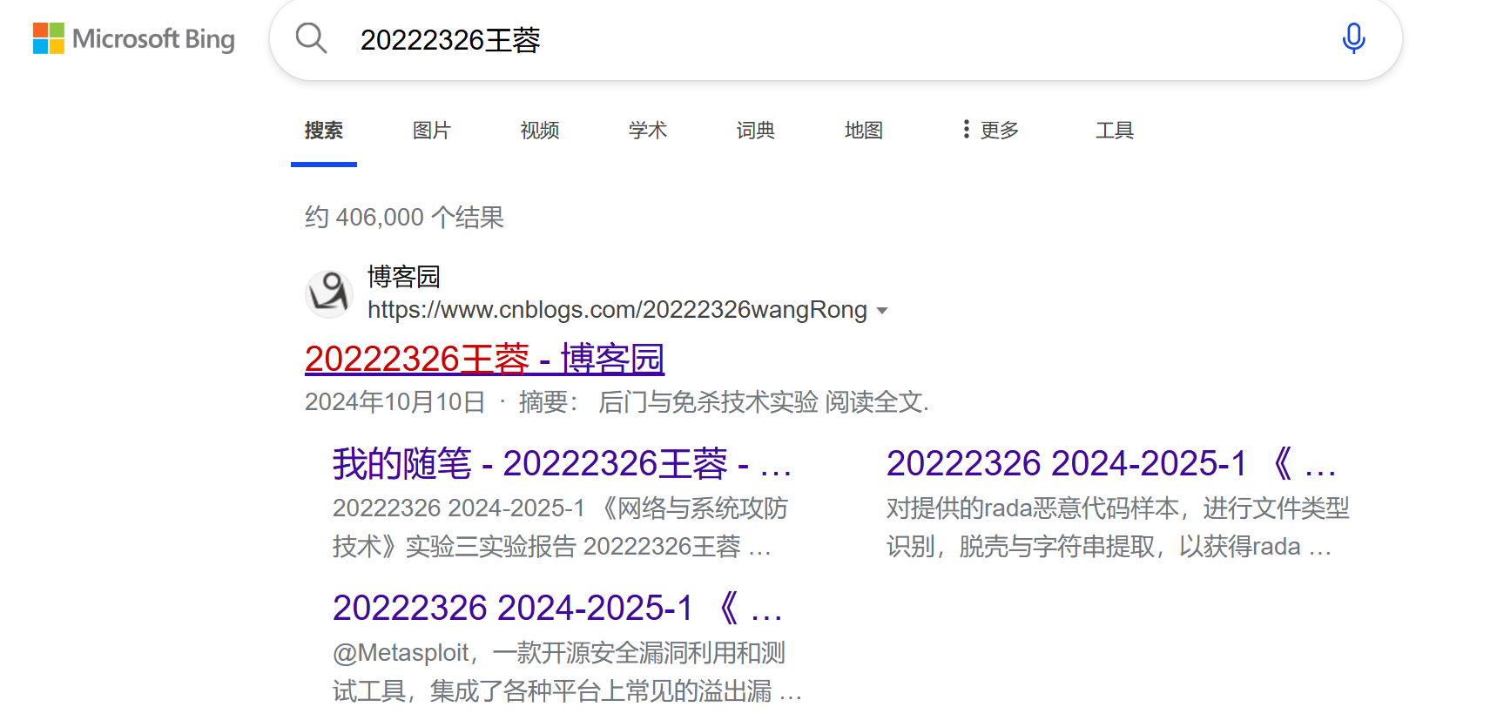The image size is (1497, 727).
Task: Switch to the 图片 tab
Action: coord(432,131)
